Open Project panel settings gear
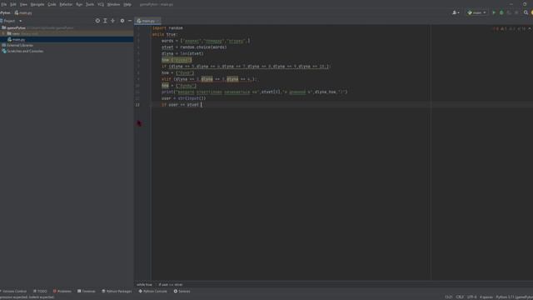Viewport: 533px width, 300px height. point(122,21)
